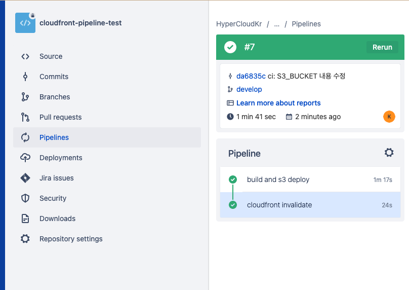
Task: Click the orange K user avatar
Action: 389,117
